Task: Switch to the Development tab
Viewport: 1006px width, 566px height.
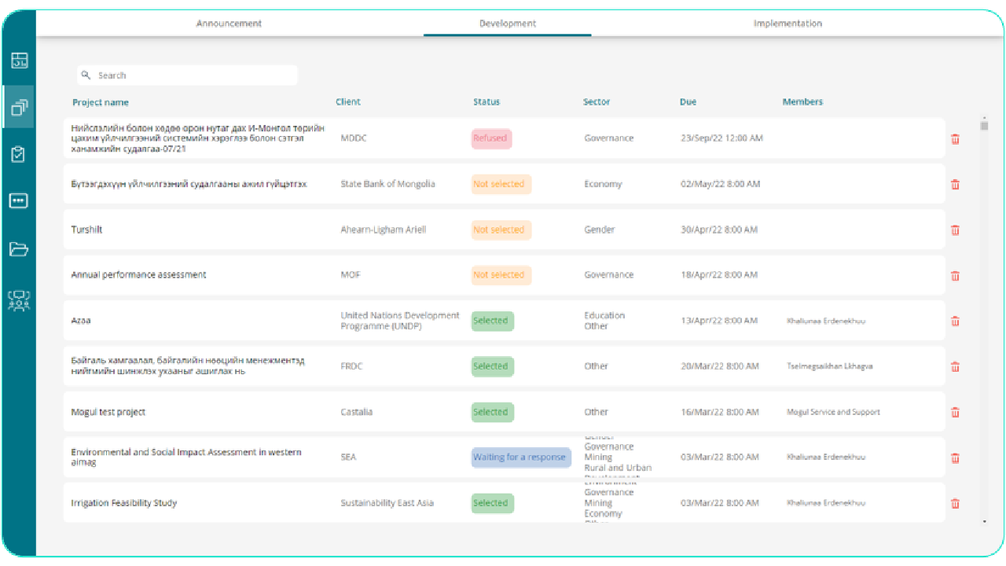Action: [x=508, y=24]
